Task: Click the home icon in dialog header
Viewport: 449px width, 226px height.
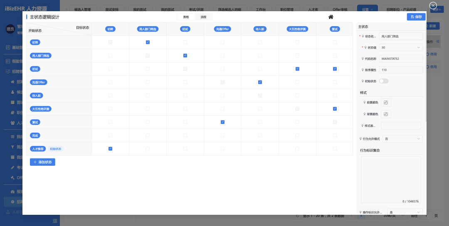Action: point(331,17)
